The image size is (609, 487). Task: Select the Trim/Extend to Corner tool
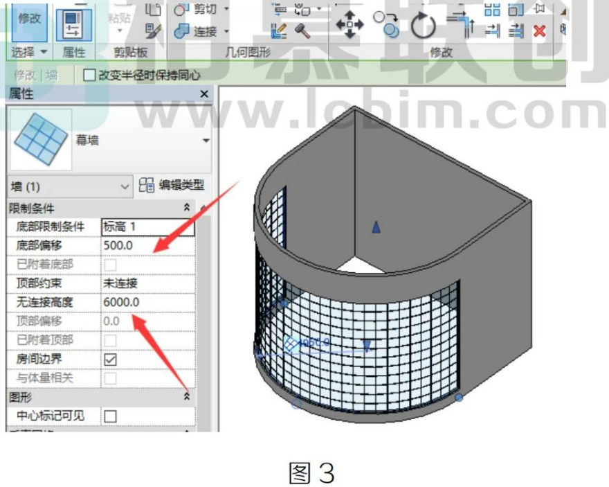click(461, 24)
